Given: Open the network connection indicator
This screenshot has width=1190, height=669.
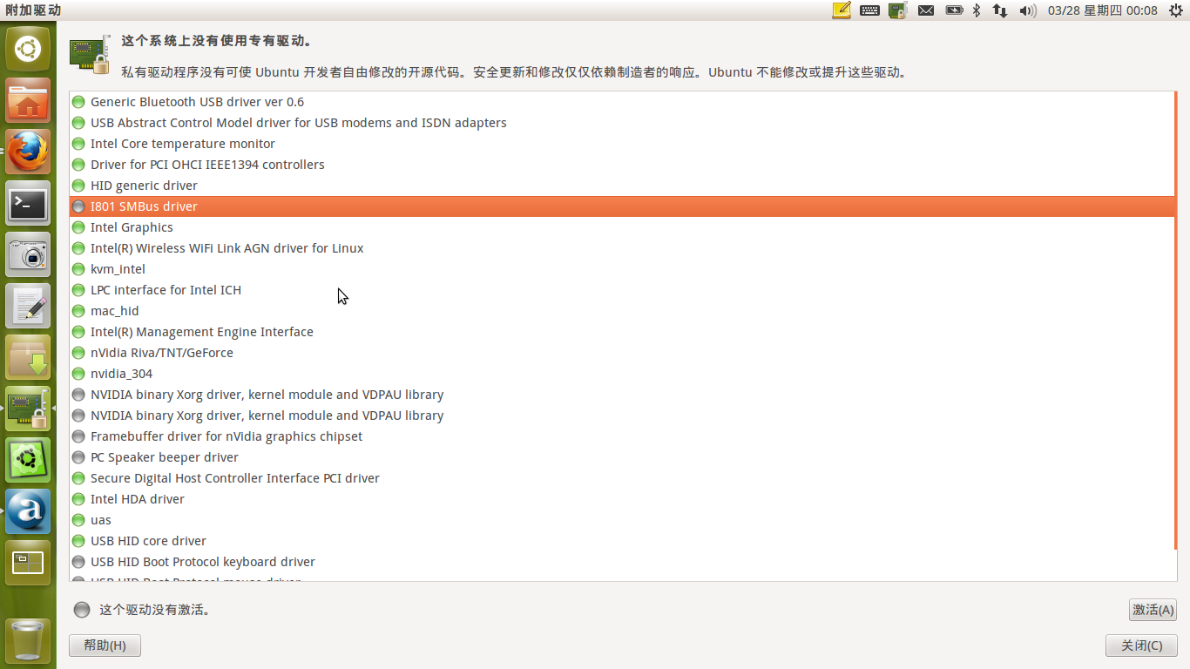Looking at the screenshot, I should click(x=1000, y=10).
